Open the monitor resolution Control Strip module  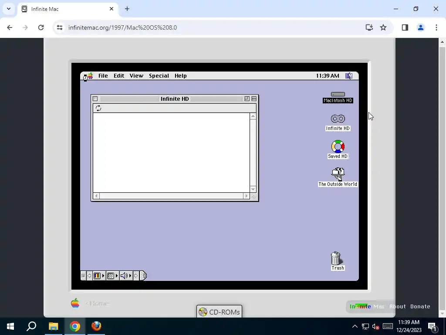[x=112, y=276]
